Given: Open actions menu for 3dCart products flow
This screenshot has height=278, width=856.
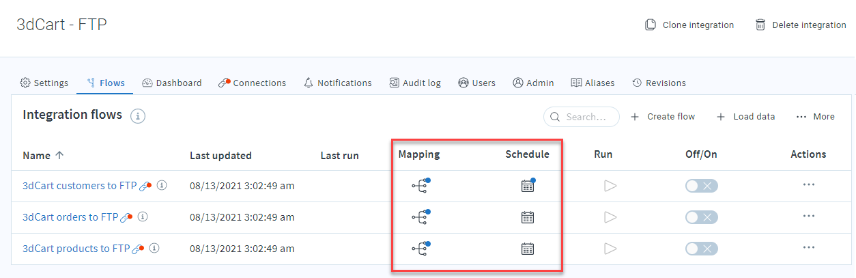Looking at the screenshot, I should pos(809,247).
